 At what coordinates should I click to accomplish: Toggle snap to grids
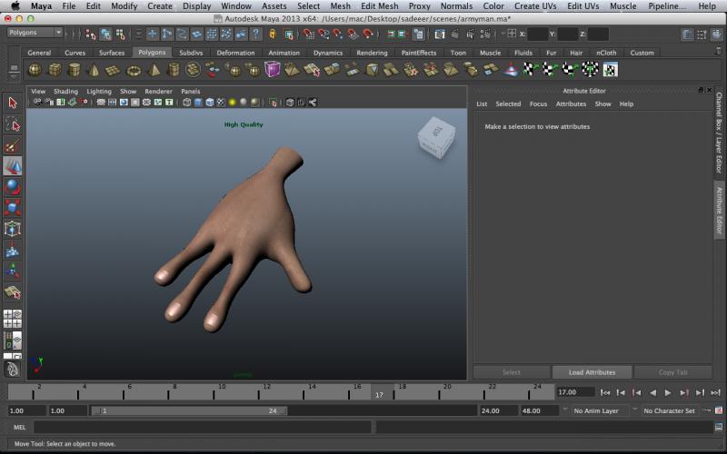pyautogui.click(x=309, y=34)
